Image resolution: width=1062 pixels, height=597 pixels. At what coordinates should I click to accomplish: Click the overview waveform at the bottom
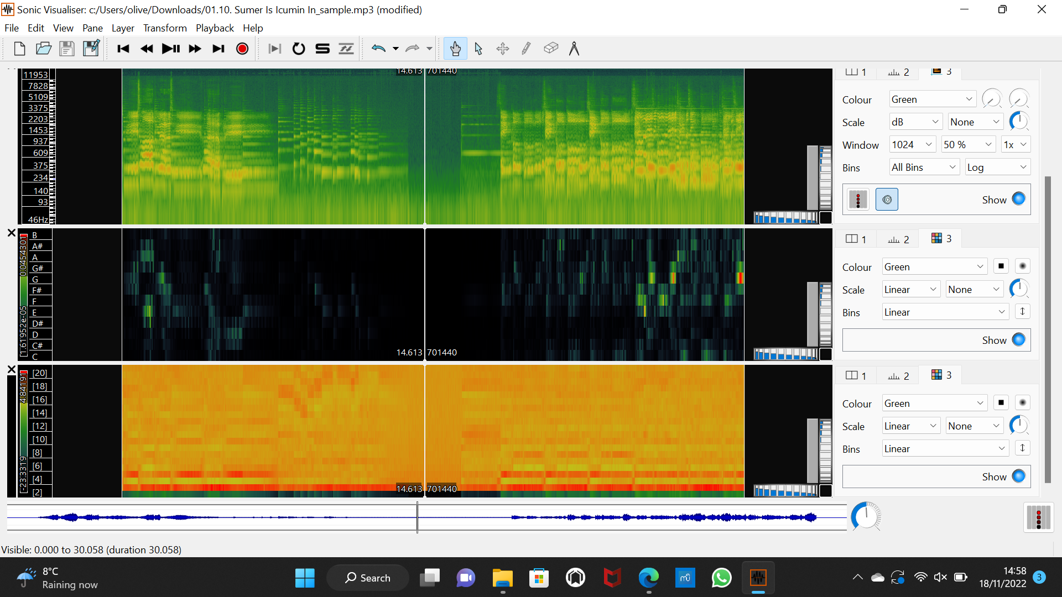pos(426,517)
